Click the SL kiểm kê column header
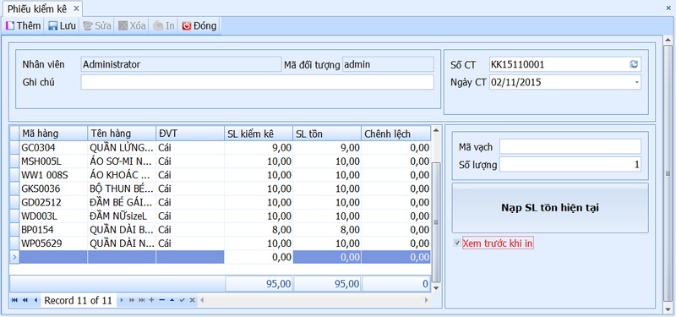The image size is (676, 317). click(x=259, y=134)
